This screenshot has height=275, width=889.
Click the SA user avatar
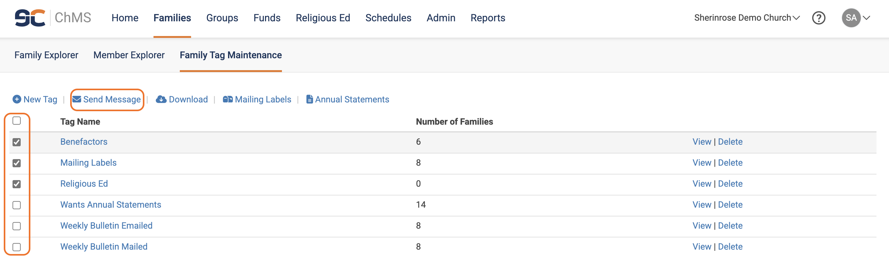pos(851,18)
